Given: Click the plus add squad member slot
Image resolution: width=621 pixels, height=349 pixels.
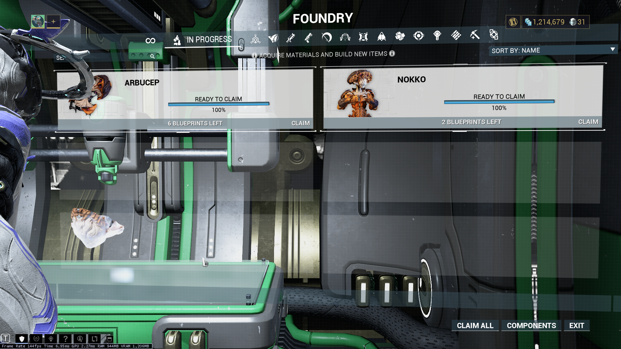Looking at the screenshot, I should (53, 22).
